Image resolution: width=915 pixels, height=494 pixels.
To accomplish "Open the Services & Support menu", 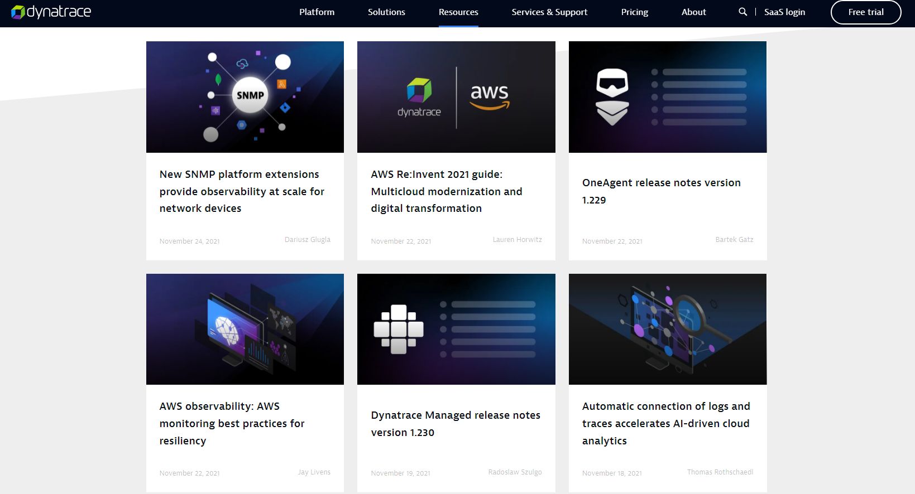I will tap(549, 12).
